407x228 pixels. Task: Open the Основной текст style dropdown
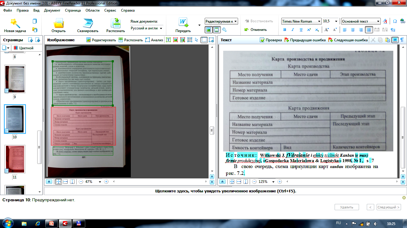tap(361, 21)
